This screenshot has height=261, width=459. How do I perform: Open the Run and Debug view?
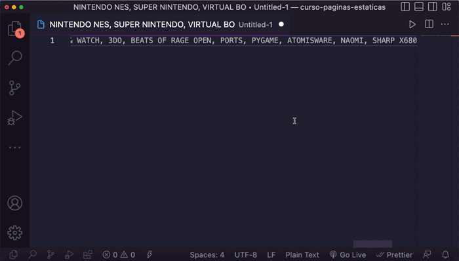[15, 117]
